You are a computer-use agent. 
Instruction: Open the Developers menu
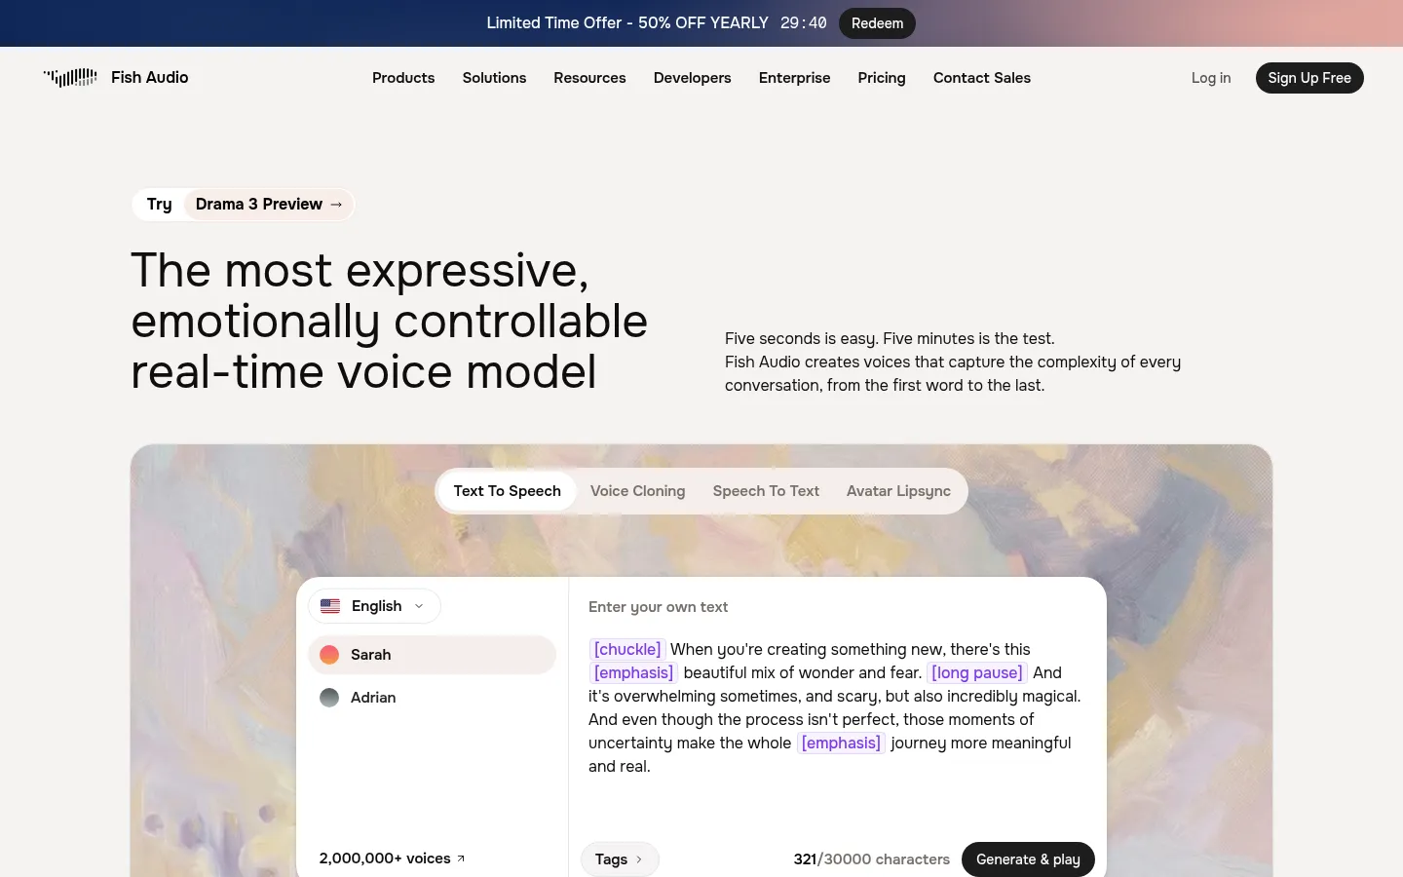[693, 78]
